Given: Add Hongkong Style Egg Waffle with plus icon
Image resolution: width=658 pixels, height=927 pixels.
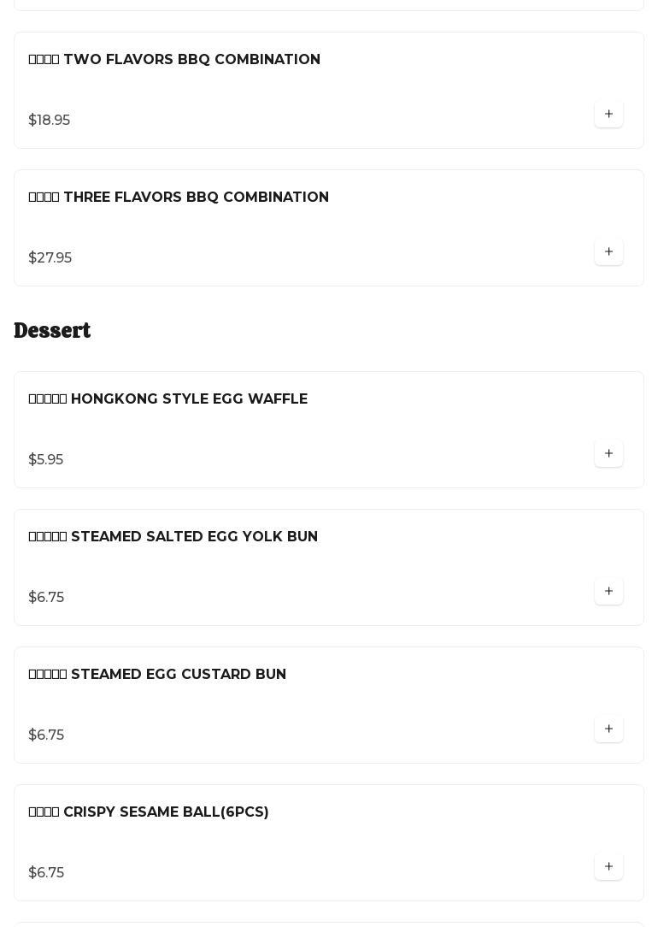Looking at the screenshot, I should 608,453.
